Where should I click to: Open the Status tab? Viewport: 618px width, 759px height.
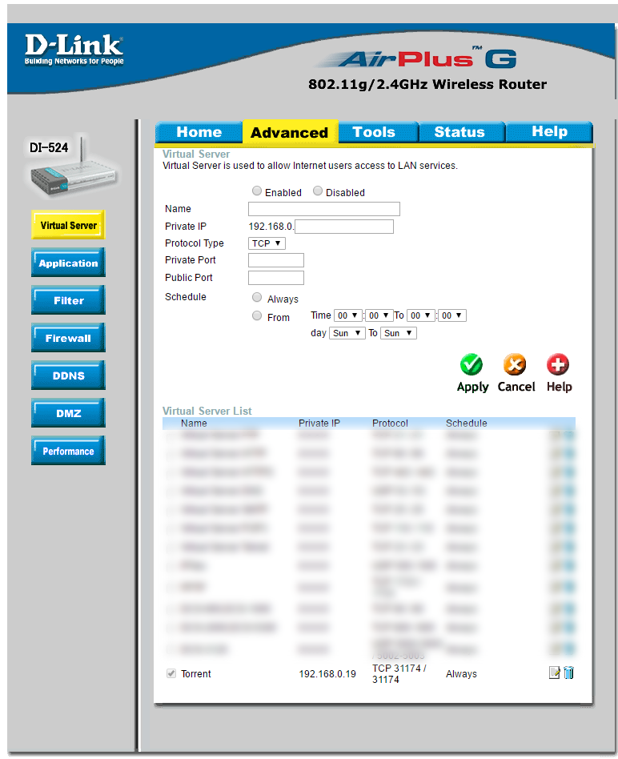click(x=462, y=132)
